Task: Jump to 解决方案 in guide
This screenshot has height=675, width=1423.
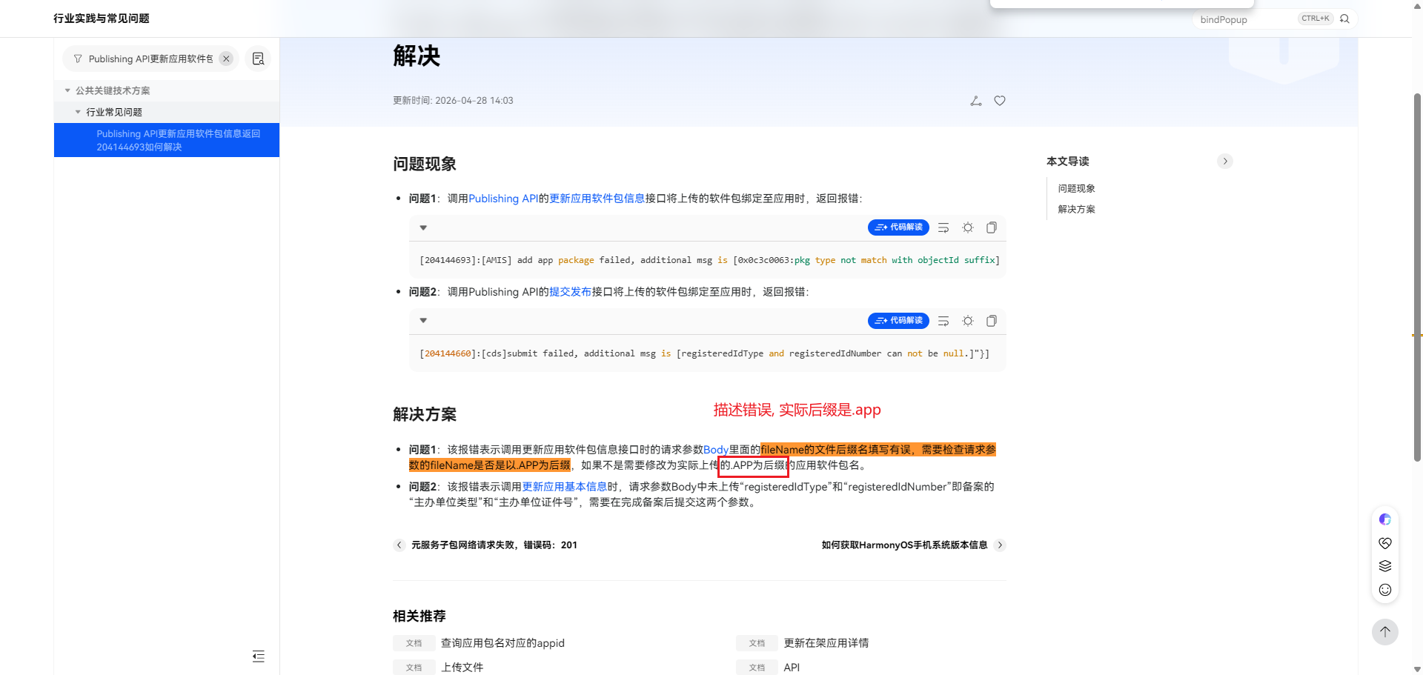Action: pos(1076,209)
